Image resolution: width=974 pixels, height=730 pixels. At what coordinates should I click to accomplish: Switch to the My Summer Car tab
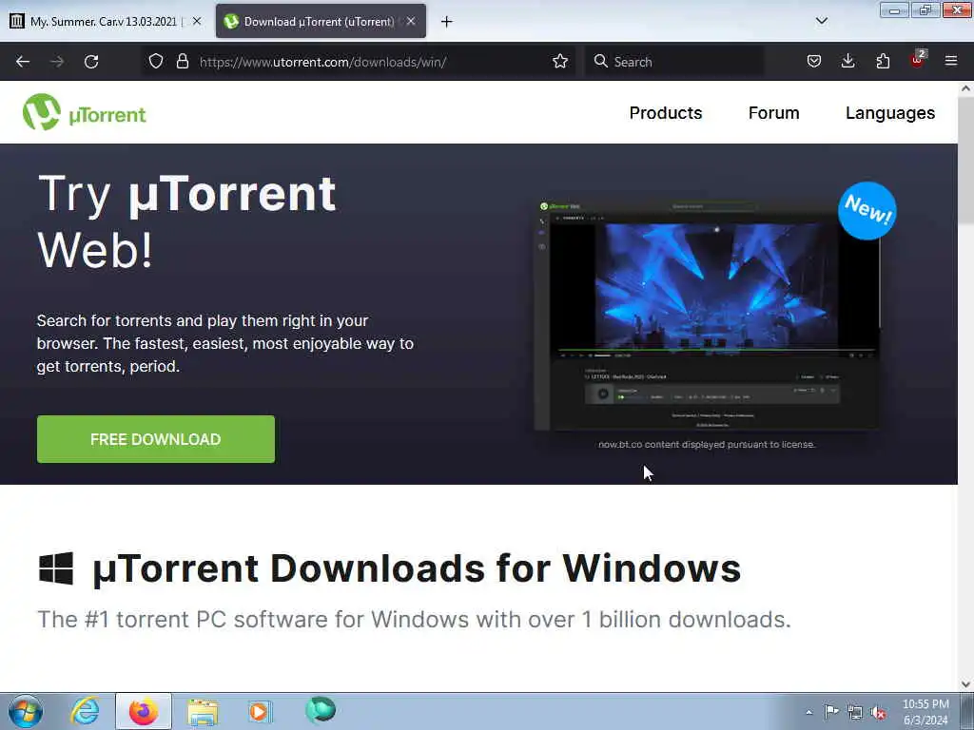click(x=105, y=21)
